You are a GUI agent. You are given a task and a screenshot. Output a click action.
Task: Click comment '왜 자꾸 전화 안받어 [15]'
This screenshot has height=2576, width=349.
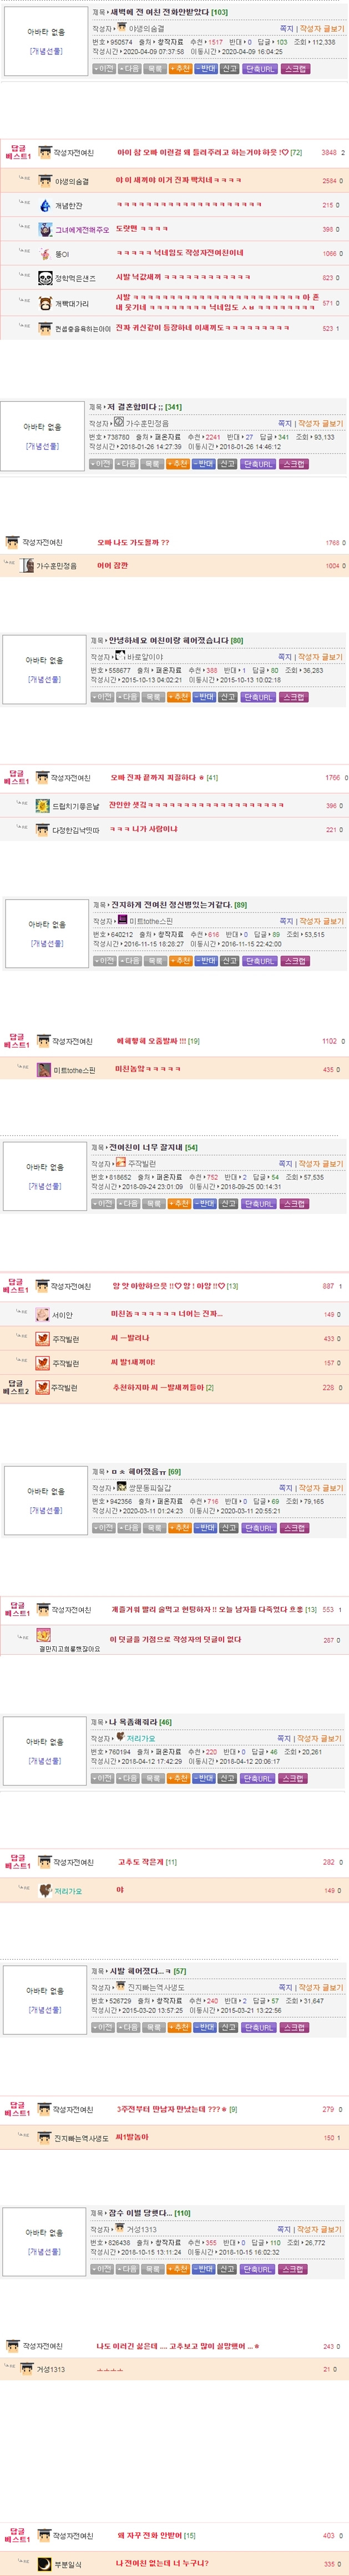(156, 2535)
